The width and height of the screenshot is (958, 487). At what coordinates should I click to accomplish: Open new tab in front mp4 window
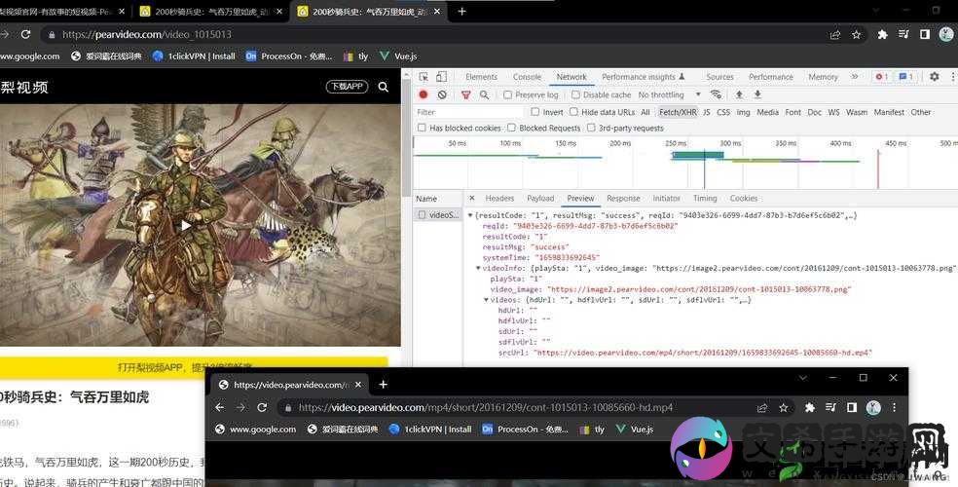(x=383, y=385)
